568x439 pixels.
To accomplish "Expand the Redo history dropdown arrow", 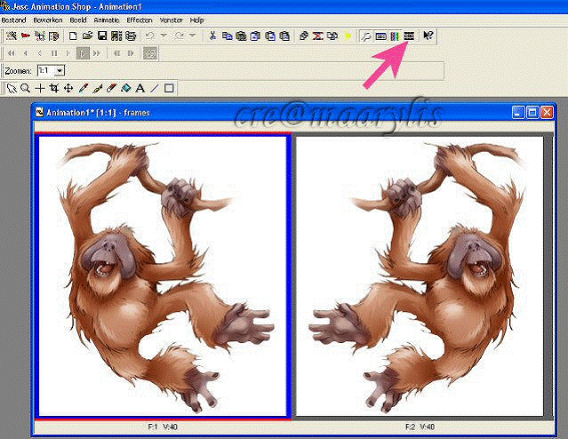I will (x=192, y=36).
